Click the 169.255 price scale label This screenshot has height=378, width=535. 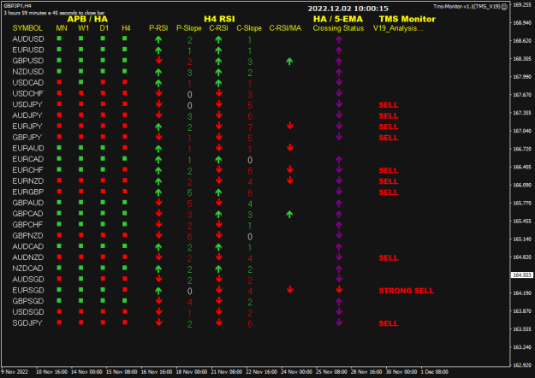point(522,5)
